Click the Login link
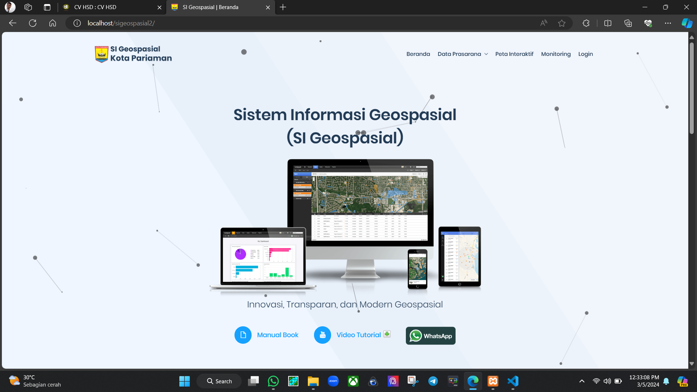Viewport: 697px width, 392px height. [x=585, y=54]
